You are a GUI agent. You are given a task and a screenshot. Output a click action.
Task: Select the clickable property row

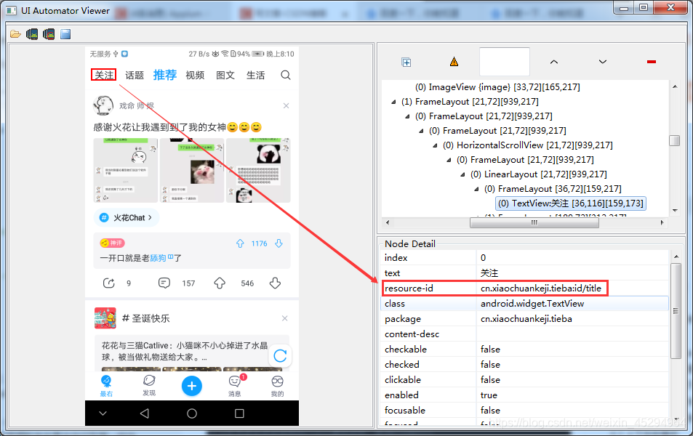(524, 379)
